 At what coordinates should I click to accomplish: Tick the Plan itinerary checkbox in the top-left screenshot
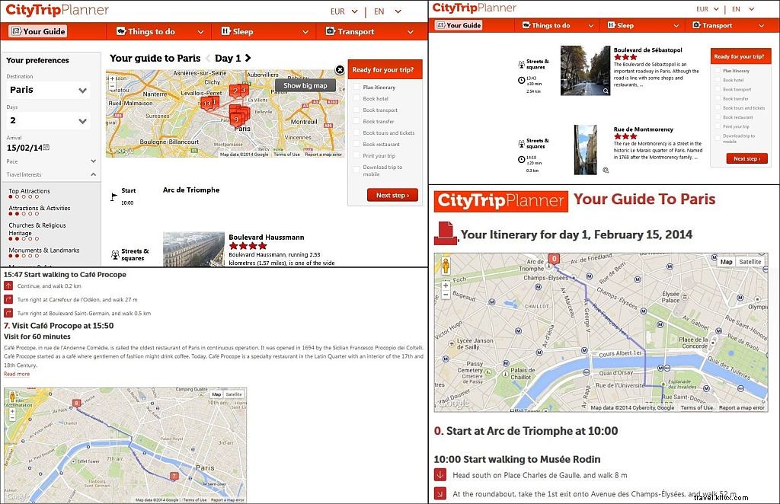(x=356, y=87)
